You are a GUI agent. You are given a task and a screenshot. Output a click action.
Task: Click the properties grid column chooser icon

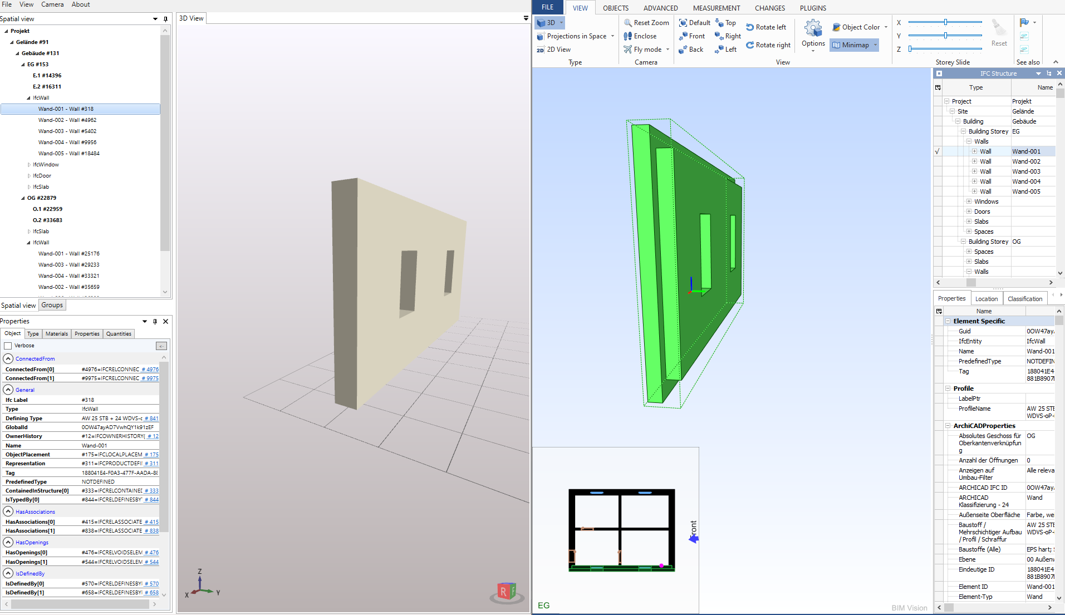[x=939, y=311]
